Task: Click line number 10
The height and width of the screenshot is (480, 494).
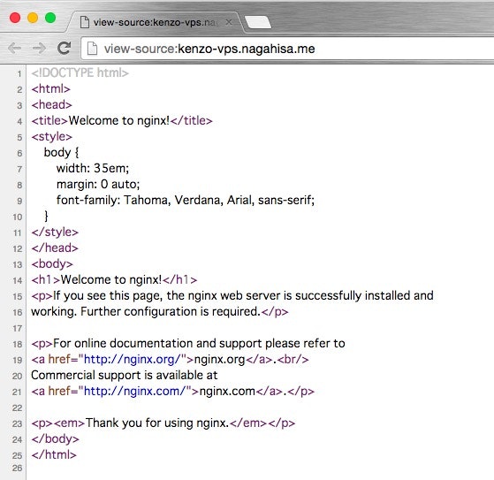Action: (x=18, y=217)
